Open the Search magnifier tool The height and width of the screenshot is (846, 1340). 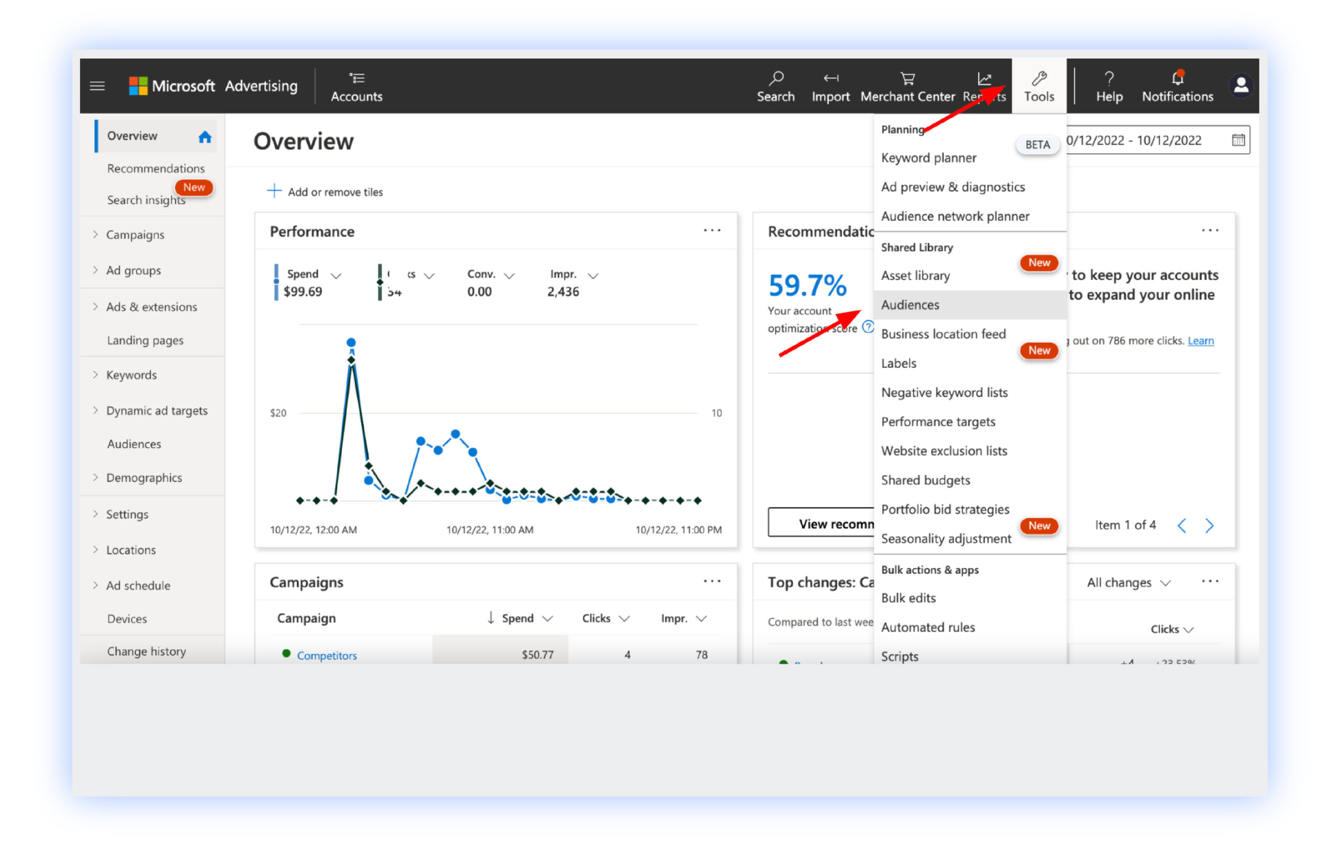[x=776, y=86]
